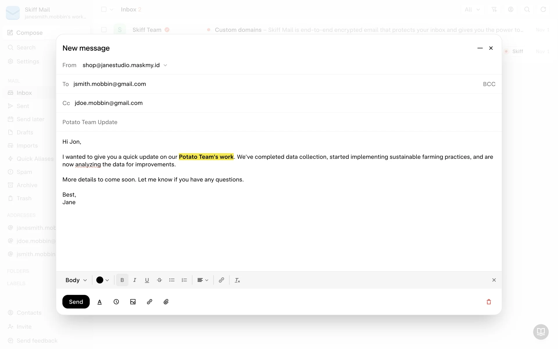This screenshot has width=558, height=349.
Task: Open the Body text style dropdown
Action: pyautogui.click(x=76, y=280)
